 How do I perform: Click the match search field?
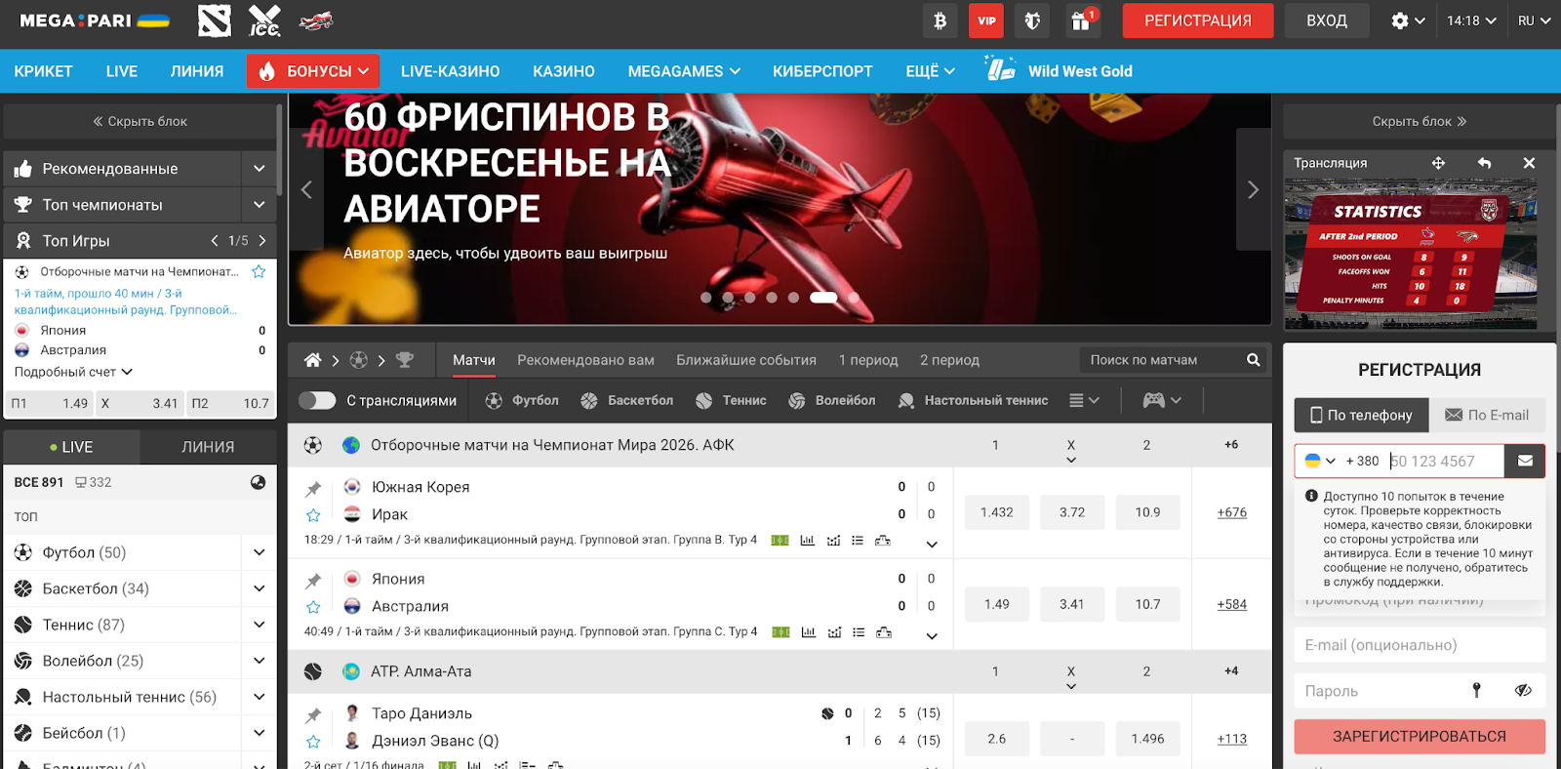click(1161, 360)
